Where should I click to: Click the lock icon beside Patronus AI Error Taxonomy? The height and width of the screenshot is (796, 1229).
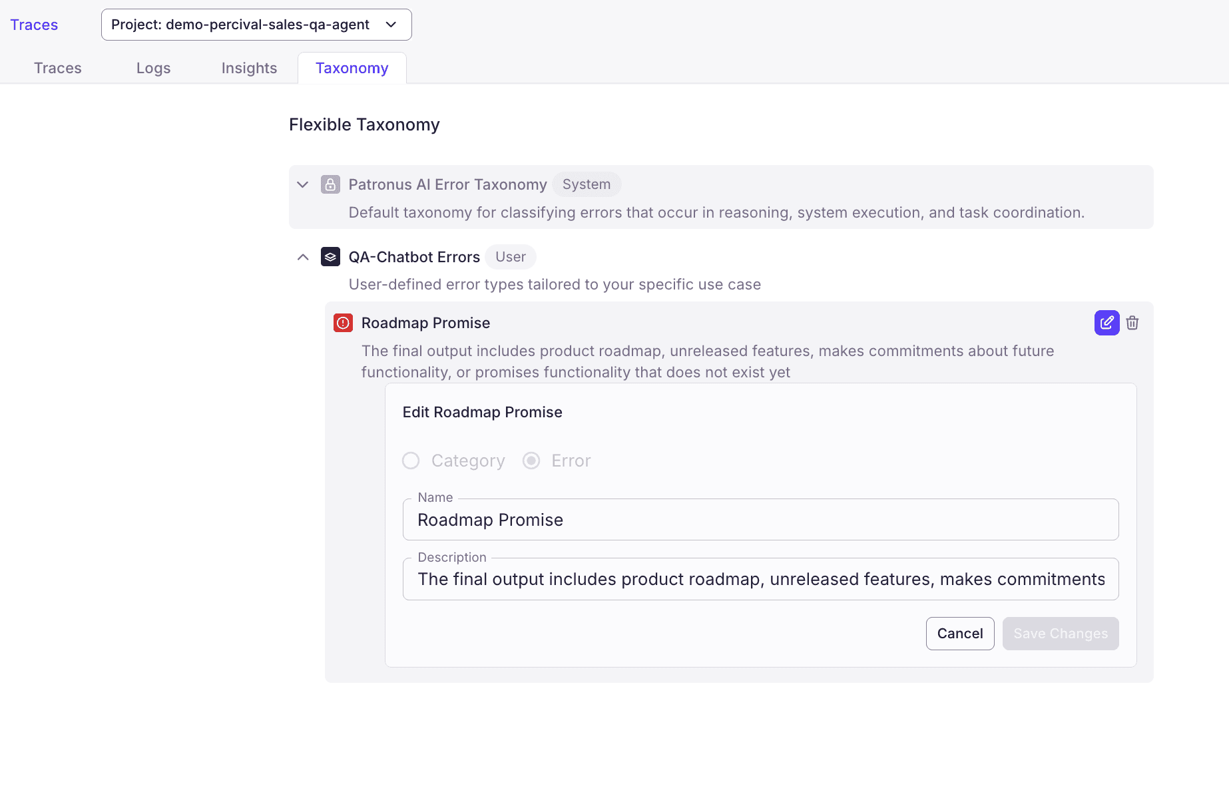point(330,184)
